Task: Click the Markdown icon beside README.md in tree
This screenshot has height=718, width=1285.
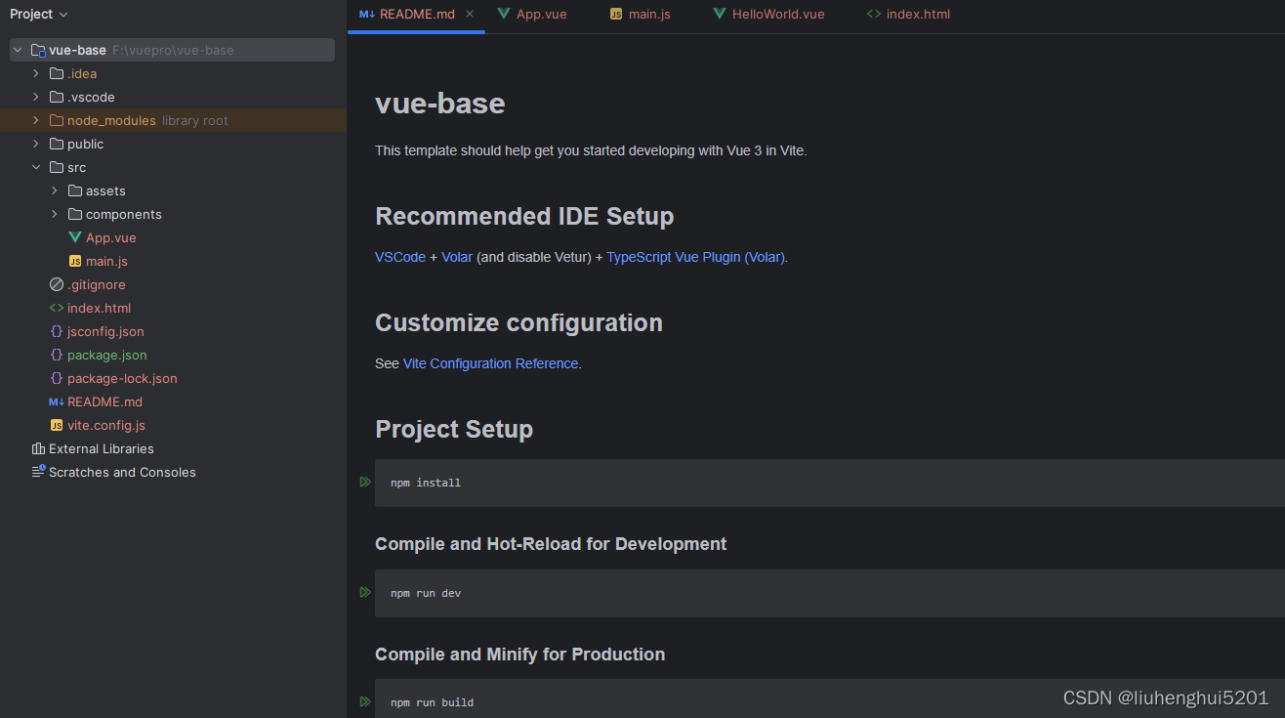Action: (x=57, y=401)
